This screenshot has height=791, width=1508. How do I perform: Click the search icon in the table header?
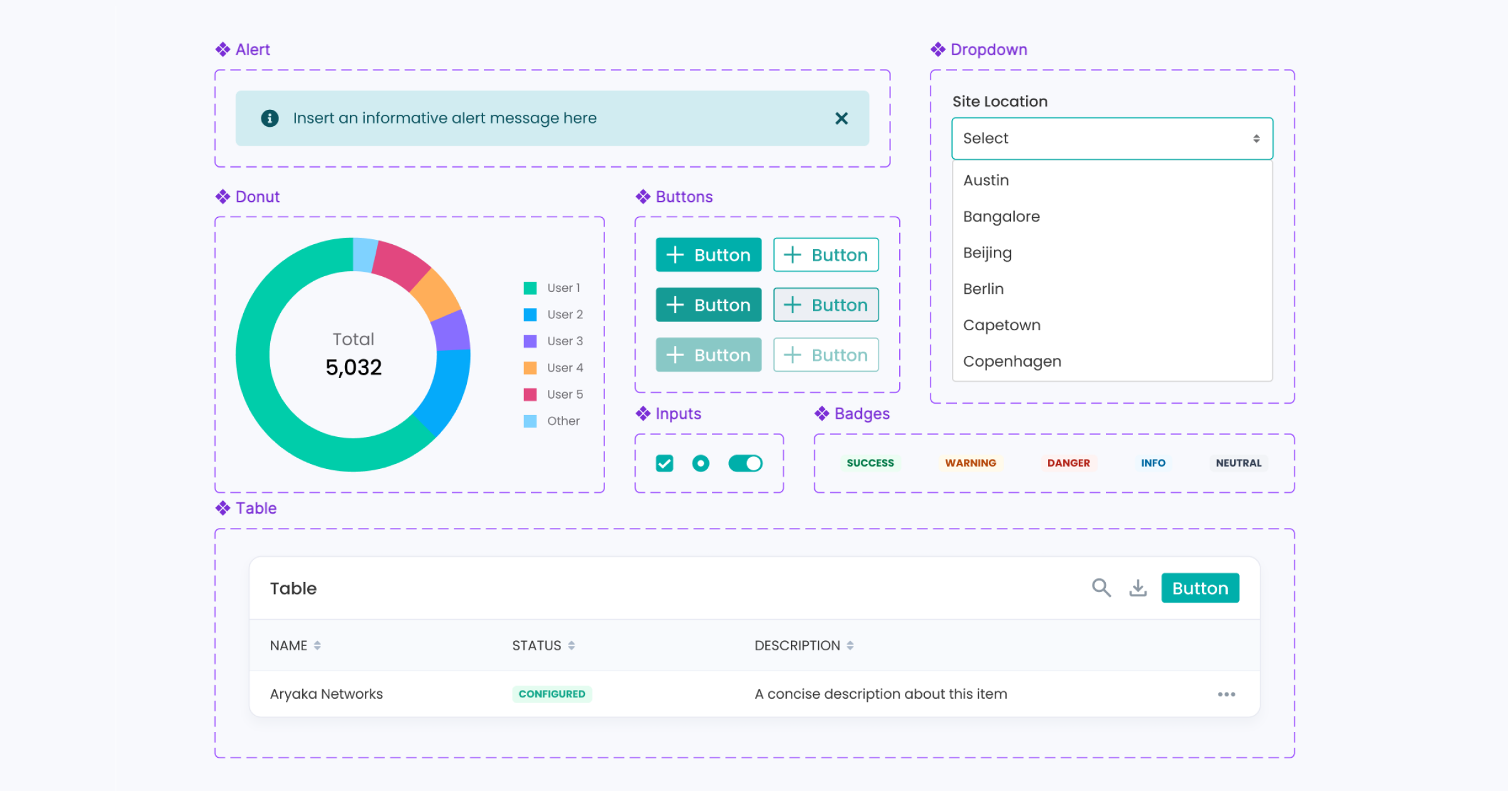point(1101,588)
